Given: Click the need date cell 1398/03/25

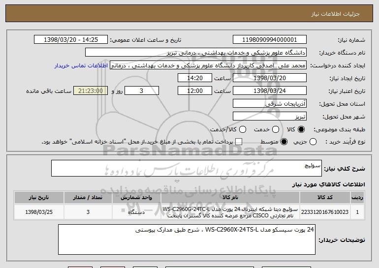Looking at the screenshot, I should click(x=39, y=212).
